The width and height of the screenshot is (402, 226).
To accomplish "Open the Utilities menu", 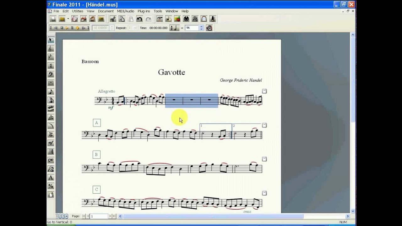I will click(x=78, y=11).
